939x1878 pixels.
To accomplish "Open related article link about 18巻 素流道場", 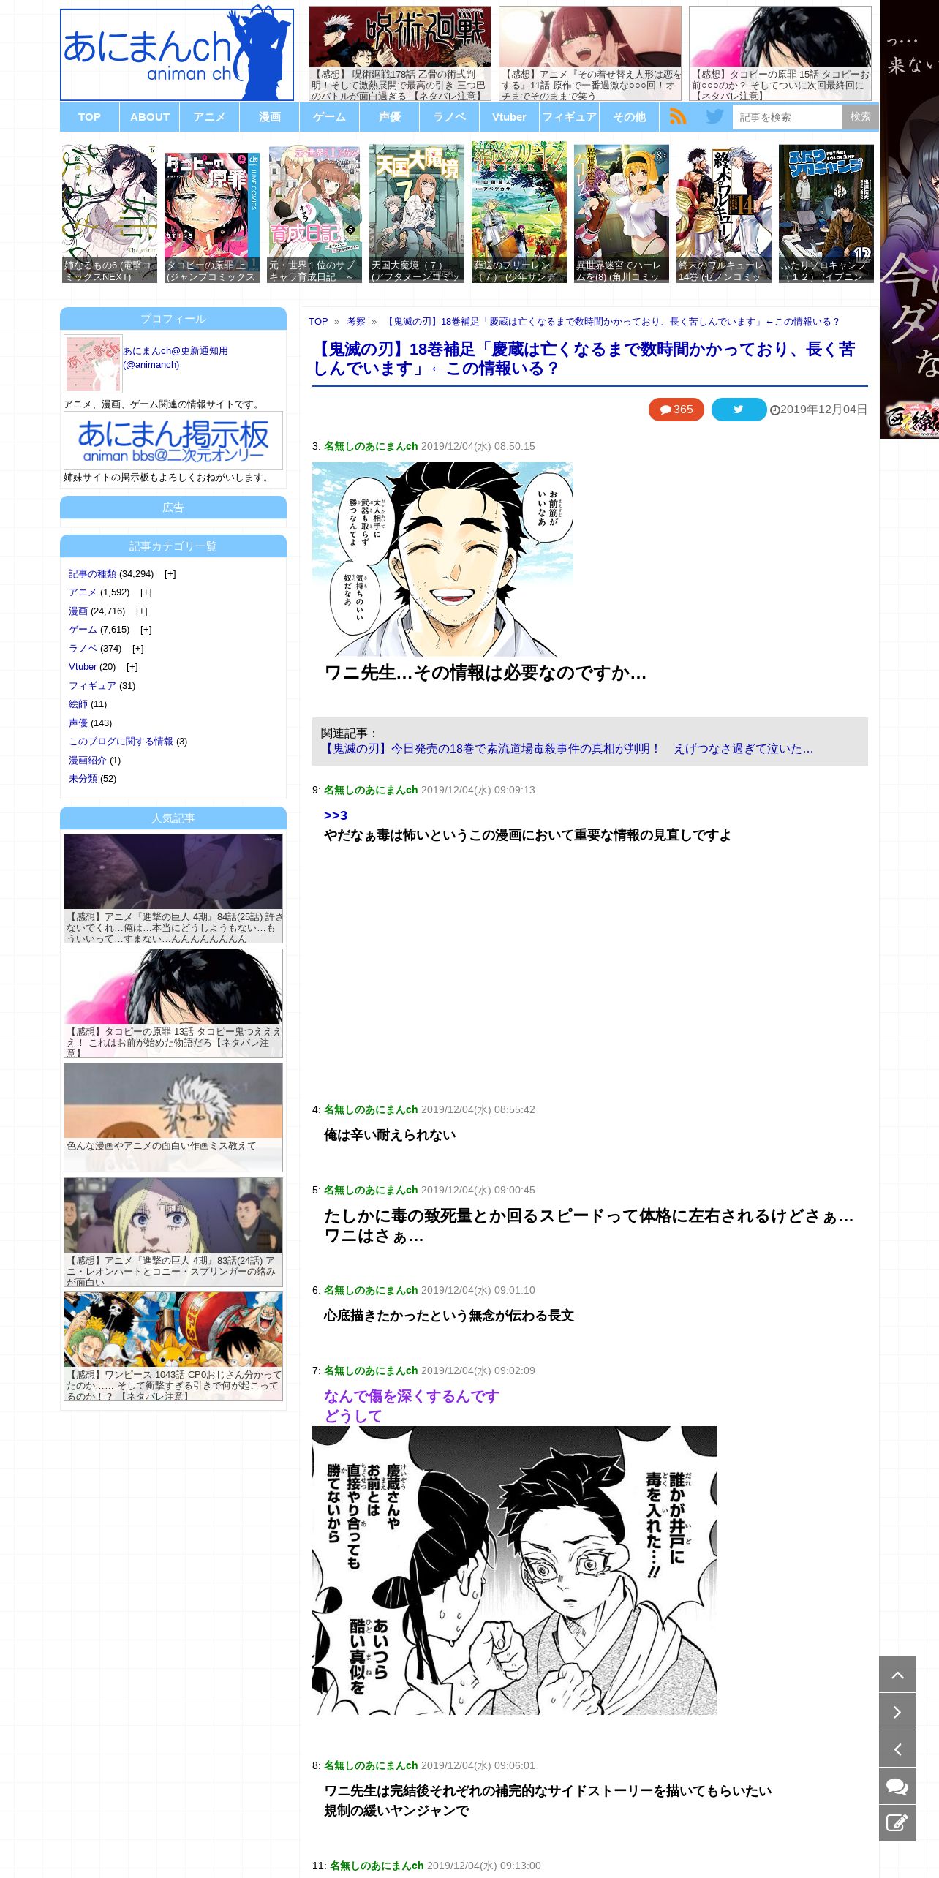I will (x=567, y=749).
